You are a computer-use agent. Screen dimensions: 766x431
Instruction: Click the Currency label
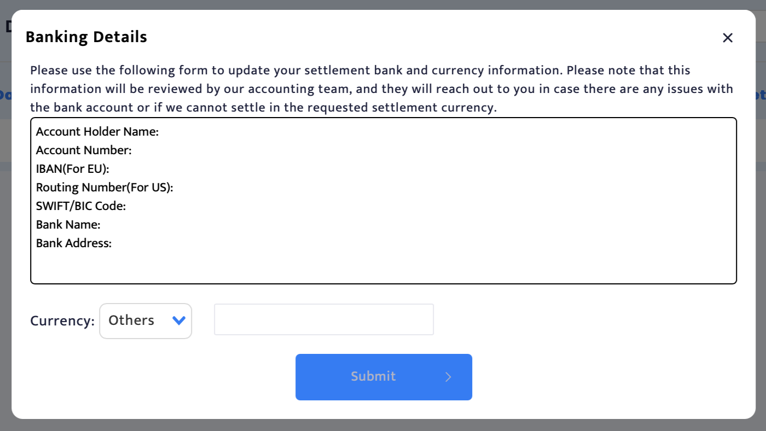62,321
